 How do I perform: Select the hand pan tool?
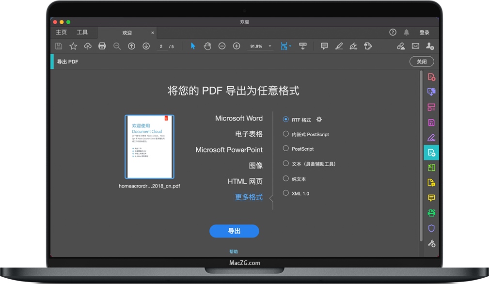[207, 46]
